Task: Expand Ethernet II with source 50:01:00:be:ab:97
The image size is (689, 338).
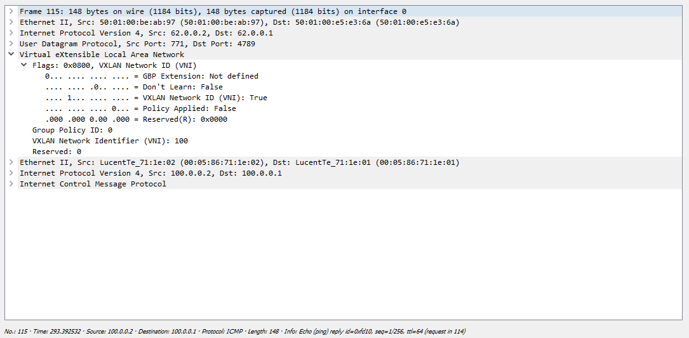Action: tap(11, 22)
